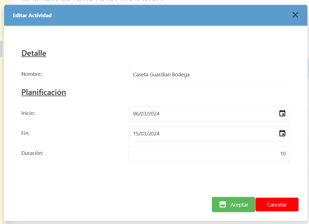
Task: Click the Duración: label
Action: pyautogui.click(x=32, y=153)
